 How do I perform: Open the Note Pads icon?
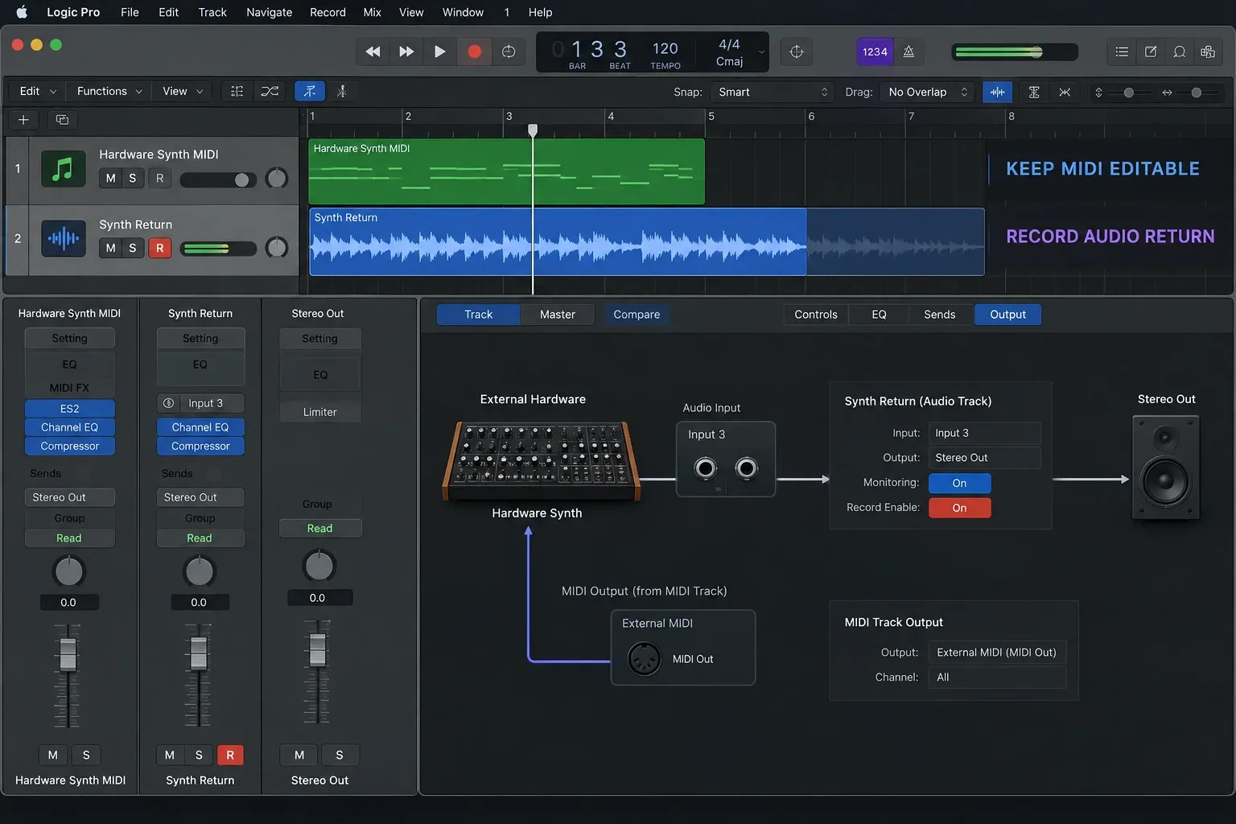click(1151, 51)
